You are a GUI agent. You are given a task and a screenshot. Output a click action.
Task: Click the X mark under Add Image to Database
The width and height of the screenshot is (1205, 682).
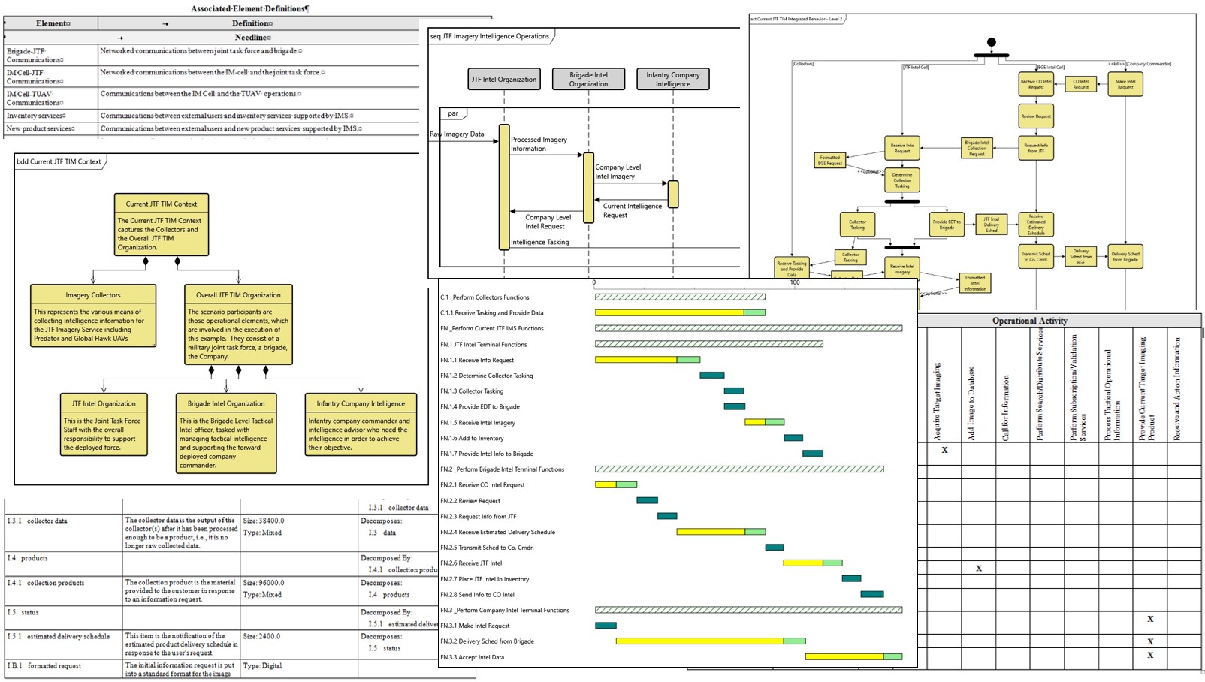coord(979,569)
